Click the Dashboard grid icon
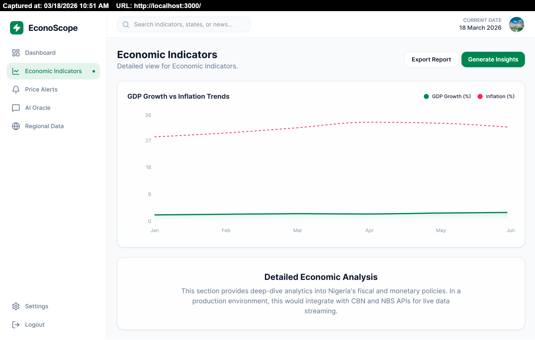Viewport: 535px width, 340px height. coord(16,53)
